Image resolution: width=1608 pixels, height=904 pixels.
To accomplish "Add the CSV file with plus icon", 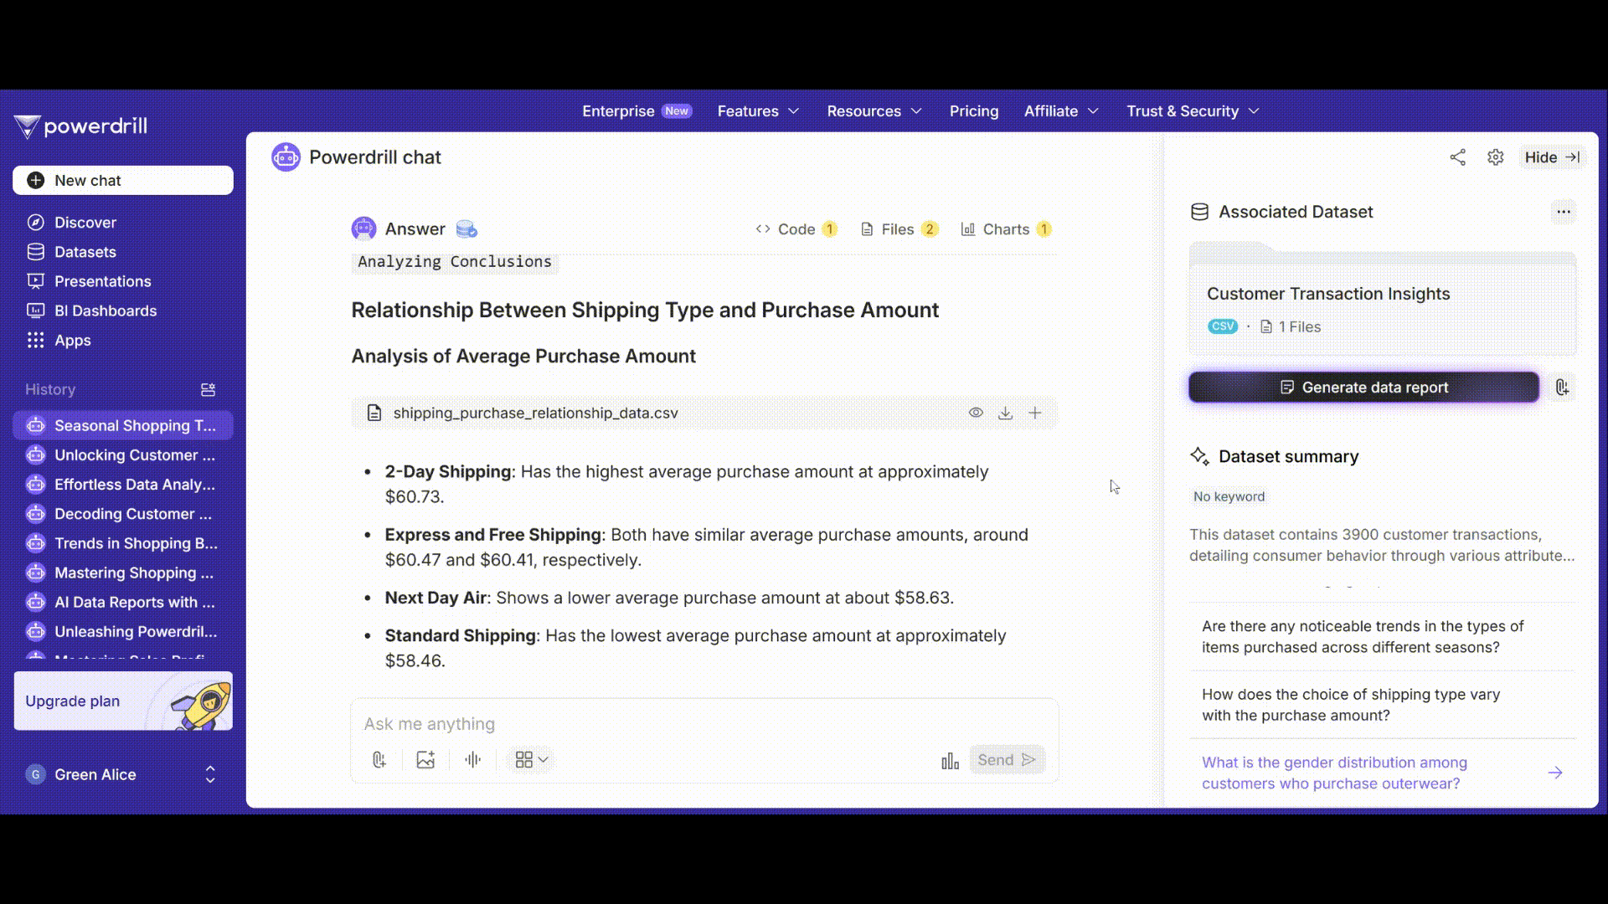I will (x=1035, y=413).
